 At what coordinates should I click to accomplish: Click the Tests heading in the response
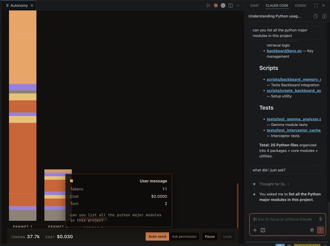pyautogui.click(x=266, y=108)
